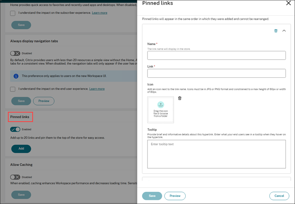
Task: Click Preview button in navigation tabs section
Action: coord(44,101)
